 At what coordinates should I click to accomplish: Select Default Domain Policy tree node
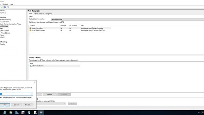(x=5, y=19)
